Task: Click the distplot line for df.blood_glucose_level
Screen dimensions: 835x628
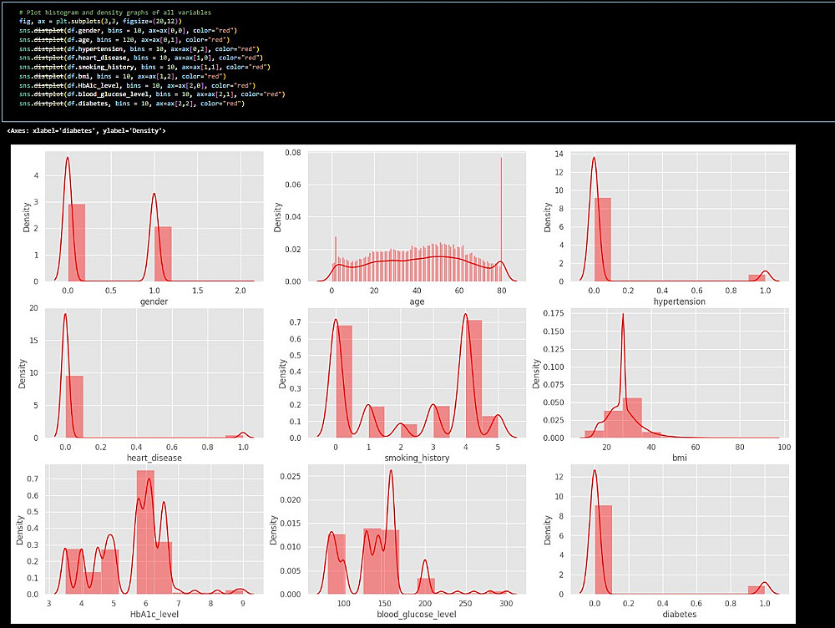Action: (152, 94)
